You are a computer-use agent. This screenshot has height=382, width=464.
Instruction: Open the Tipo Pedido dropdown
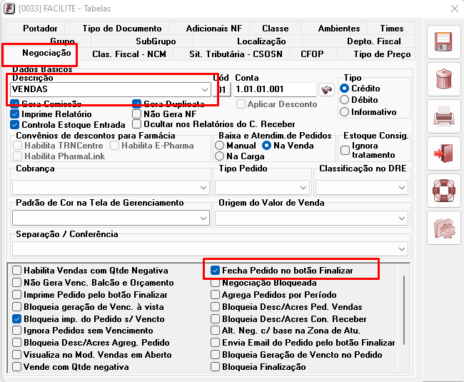303,188
